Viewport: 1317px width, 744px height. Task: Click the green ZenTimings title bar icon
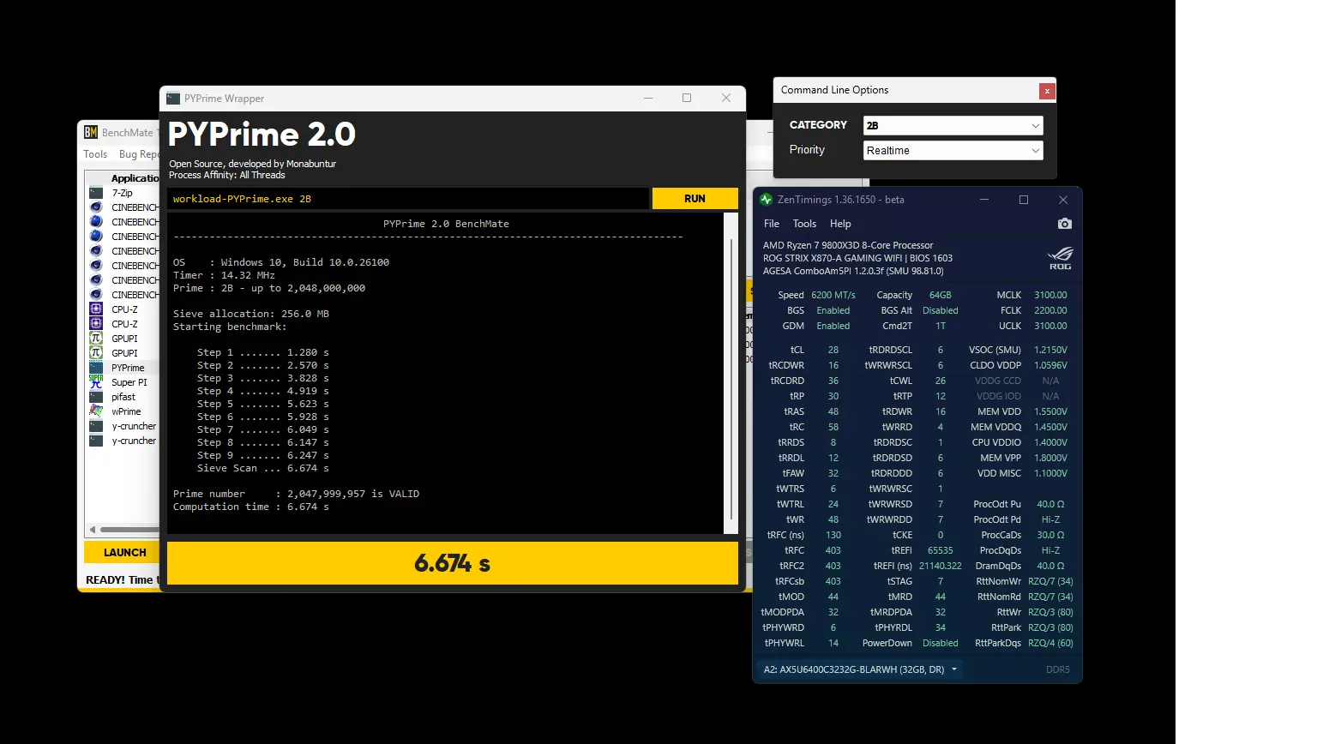coord(767,200)
